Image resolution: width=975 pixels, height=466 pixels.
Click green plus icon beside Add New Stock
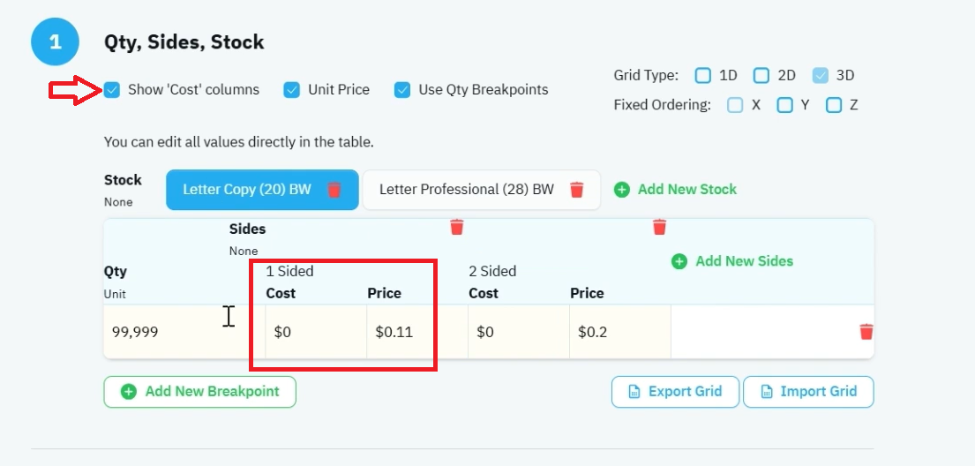(622, 190)
